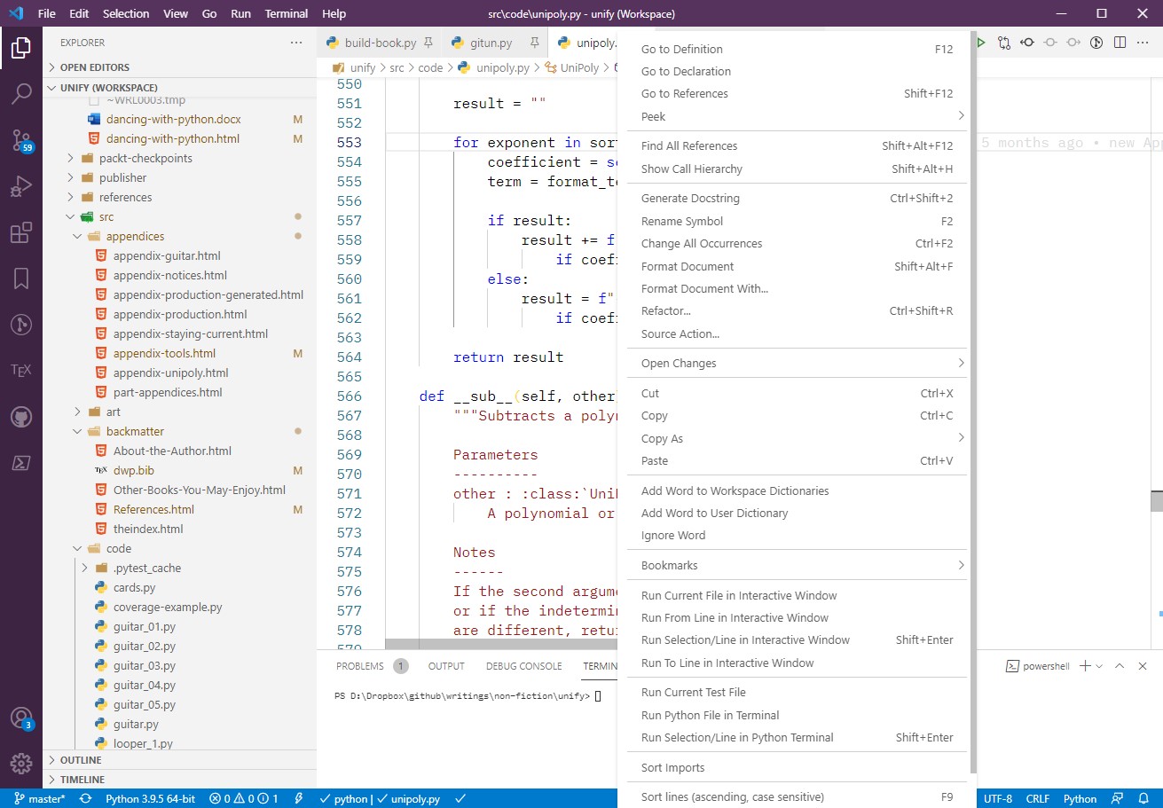Open the PowerShell view in activity bar

tap(21, 463)
